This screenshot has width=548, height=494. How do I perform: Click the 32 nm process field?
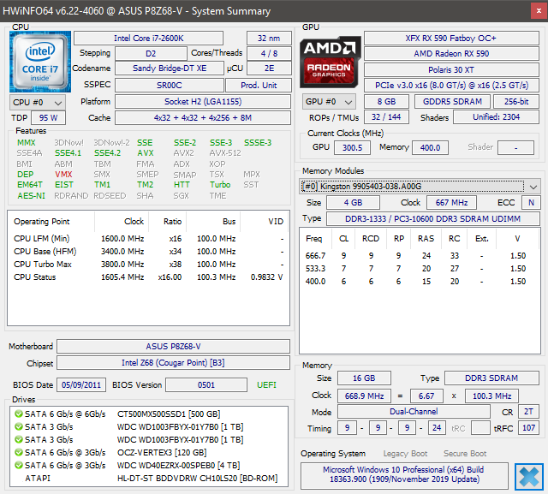[x=269, y=38]
